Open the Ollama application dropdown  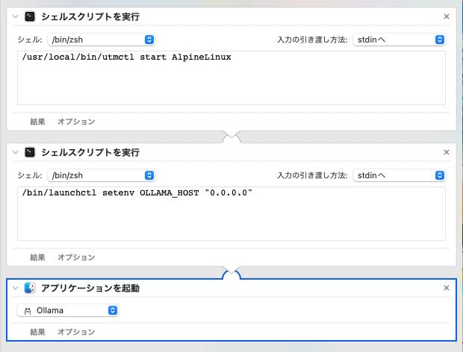point(67,310)
